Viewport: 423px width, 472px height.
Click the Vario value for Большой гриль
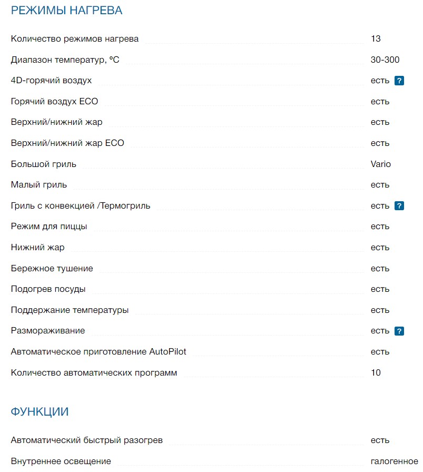pyautogui.click(x=381, y=164)
